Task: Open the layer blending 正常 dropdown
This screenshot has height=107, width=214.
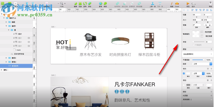Action: tap(202, 64)
